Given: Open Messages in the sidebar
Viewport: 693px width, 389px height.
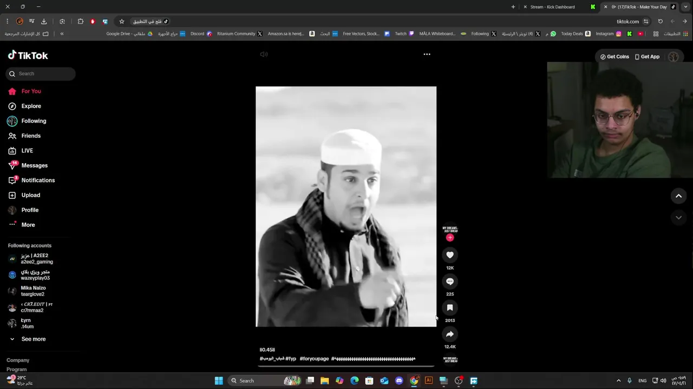Looking at the screenshot, I should (x=28, y=165).
